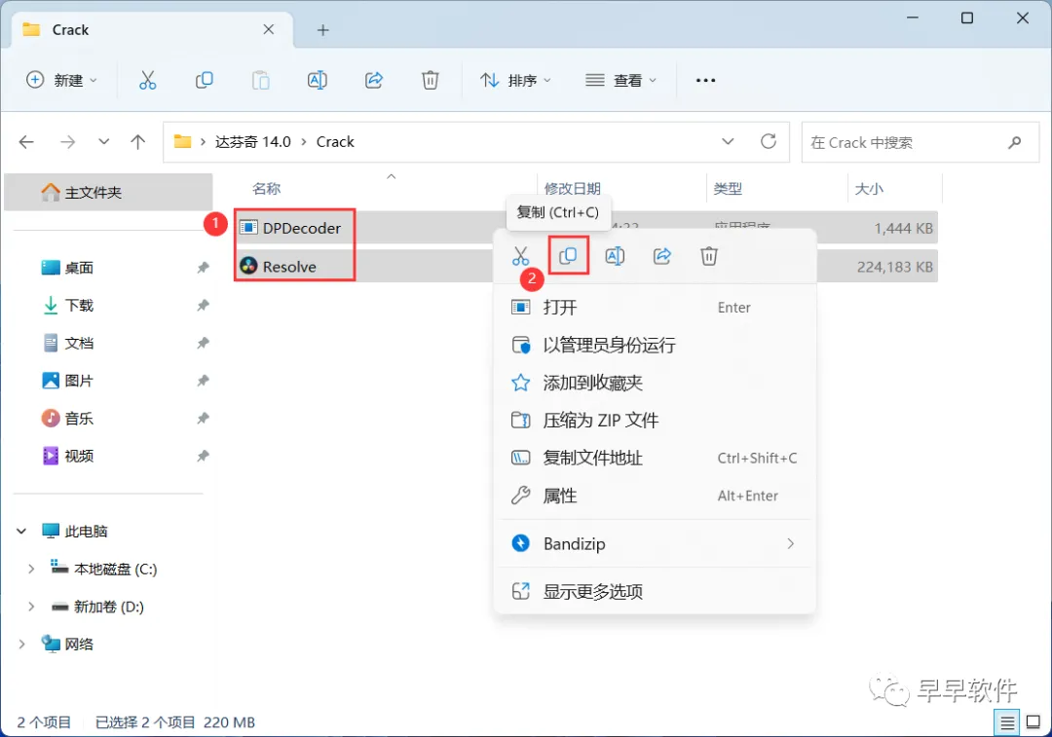Screen dimensions: 1052x737
Task: Click the Cut icon in top toolbar
Action: (x=148, y=81)
